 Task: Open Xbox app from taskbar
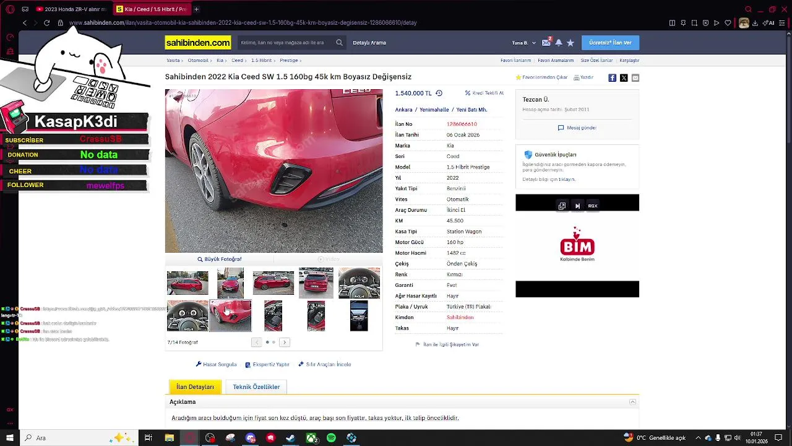[311, 438]
